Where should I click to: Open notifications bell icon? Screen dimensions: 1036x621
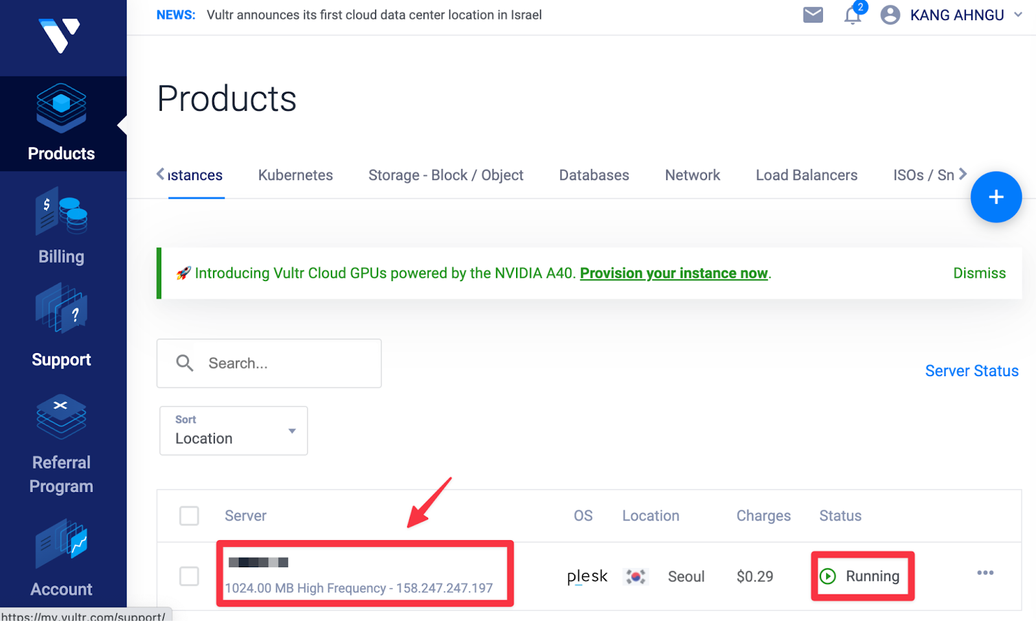coord(853,16)
